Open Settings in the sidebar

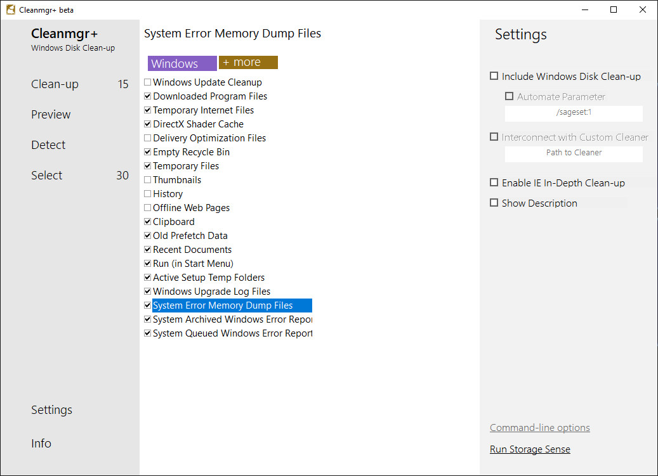(x=51, y=410)
